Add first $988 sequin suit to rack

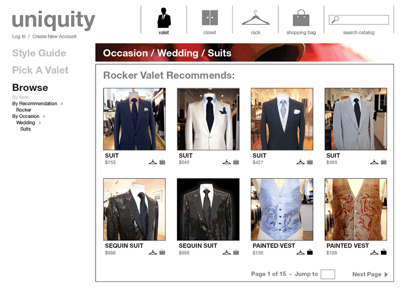(x=153, y=252)
